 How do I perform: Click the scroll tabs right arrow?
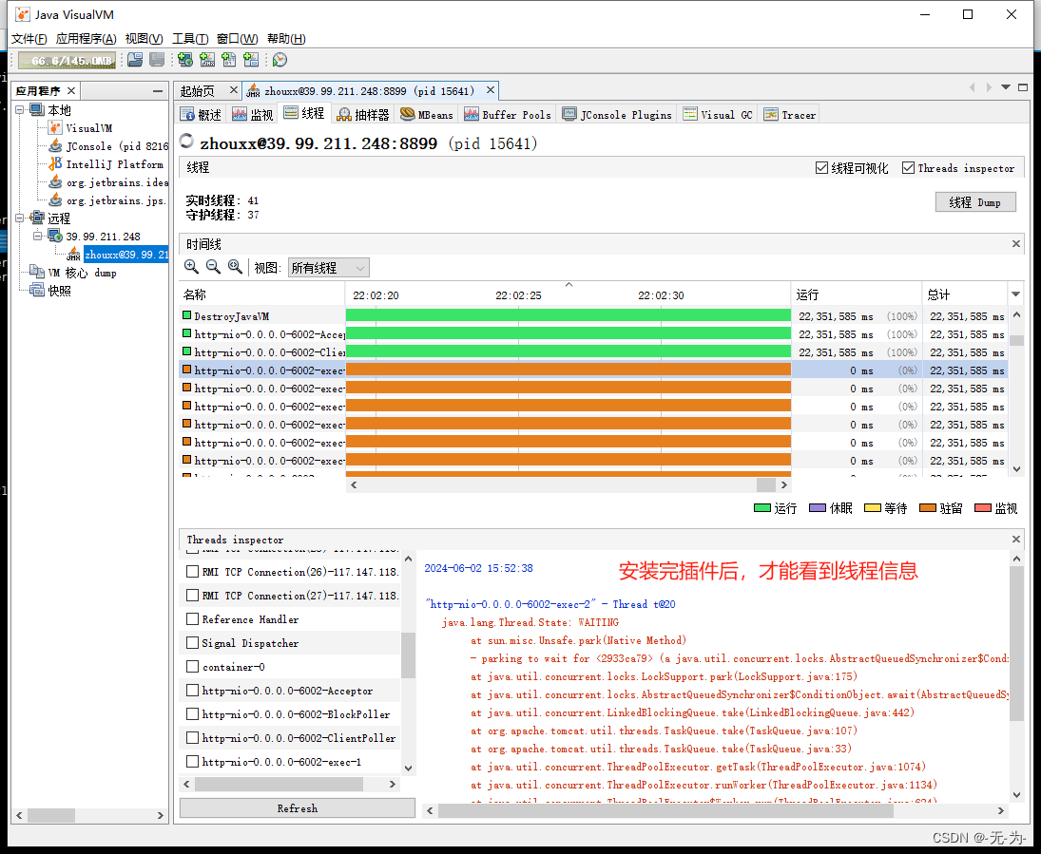click(989, 87)
